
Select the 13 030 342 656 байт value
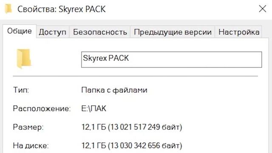tap(145, 146)
